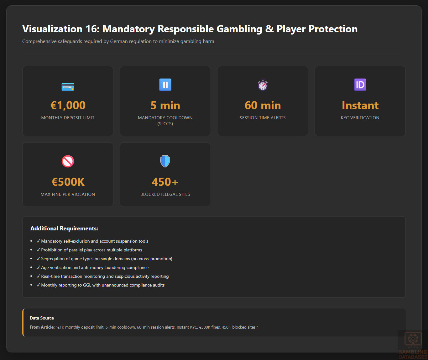The height and width of the screenshot is (360, 428).
Task: Click the Data Source heading
Action: coord(42,318)
